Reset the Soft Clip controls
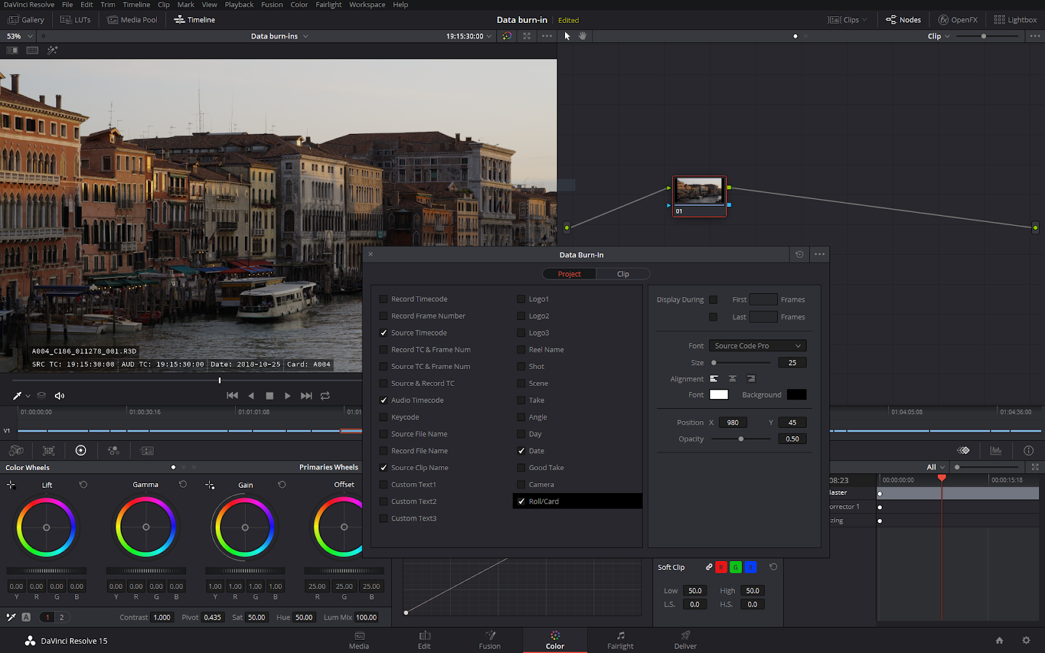 pos(773,567)
